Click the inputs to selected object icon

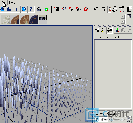(96, 9)
